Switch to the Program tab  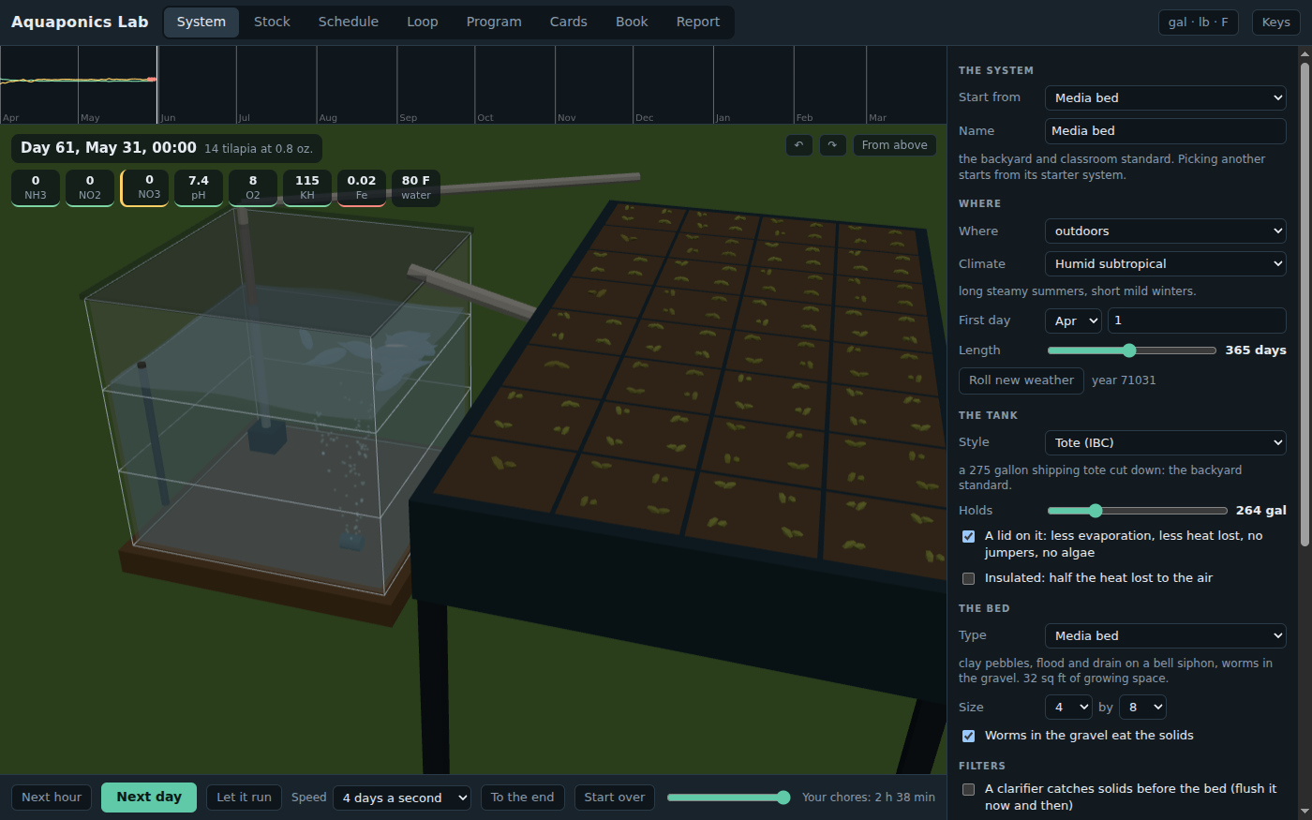[494, 22]
